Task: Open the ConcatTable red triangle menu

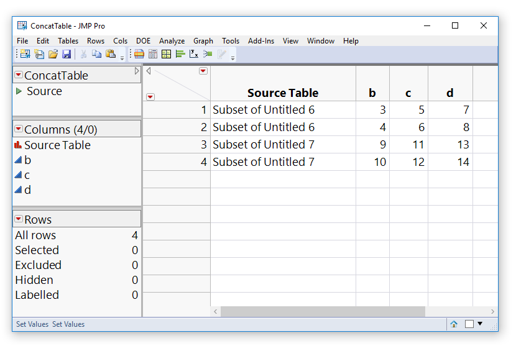Action: 19,75
